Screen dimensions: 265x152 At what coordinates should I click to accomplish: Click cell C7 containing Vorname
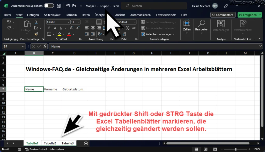53,89
